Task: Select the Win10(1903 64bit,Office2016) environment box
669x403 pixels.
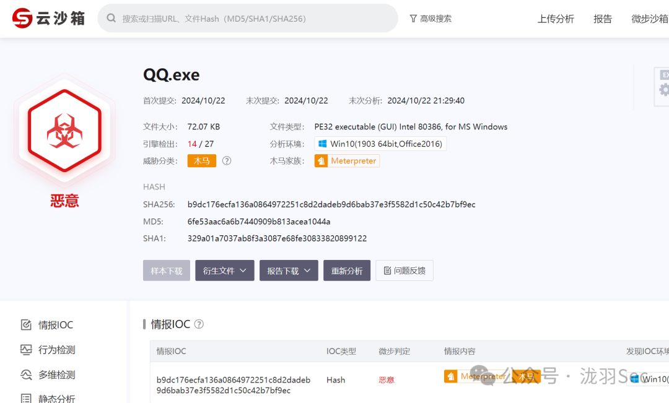Action: 380,144
